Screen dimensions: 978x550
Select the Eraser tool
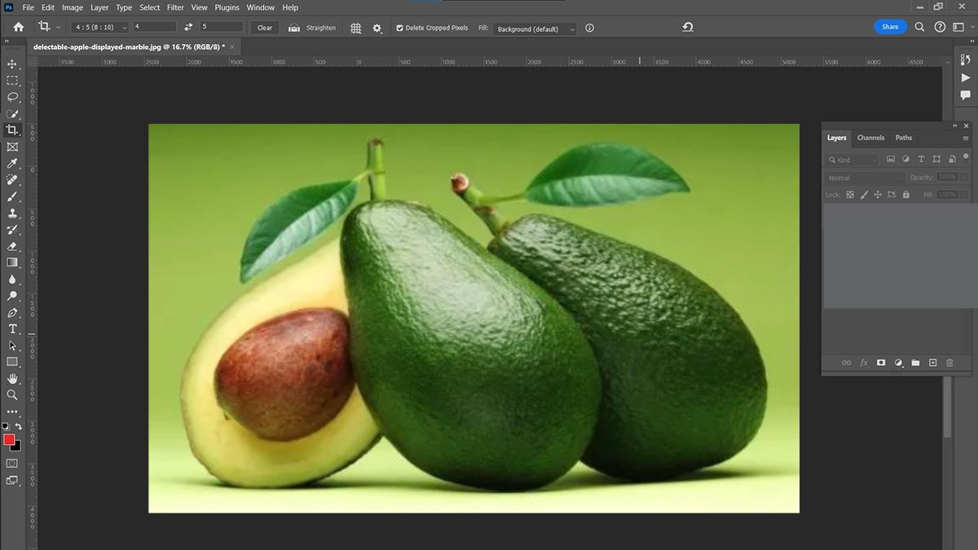[12, 246]
